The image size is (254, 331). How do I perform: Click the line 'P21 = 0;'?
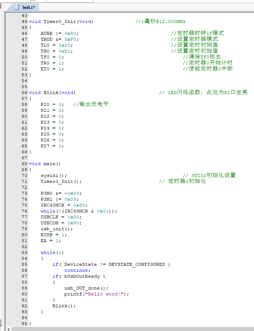(x=52, y=110)
